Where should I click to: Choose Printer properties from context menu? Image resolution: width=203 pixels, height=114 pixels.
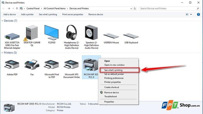[112, 82]
